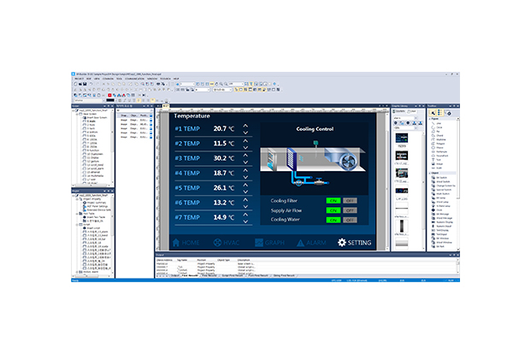The image size is (531, 354).
Task: Collapse the Text Table tree node
Action: click(x=77, y=214)
